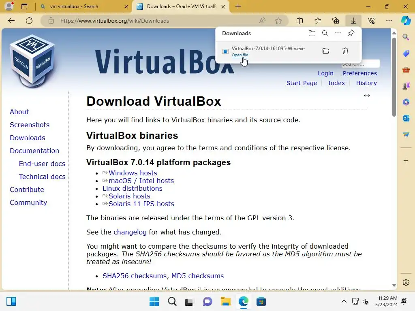Open Linux distributions link
415x311 pixels.
click(x=133, y=188)
